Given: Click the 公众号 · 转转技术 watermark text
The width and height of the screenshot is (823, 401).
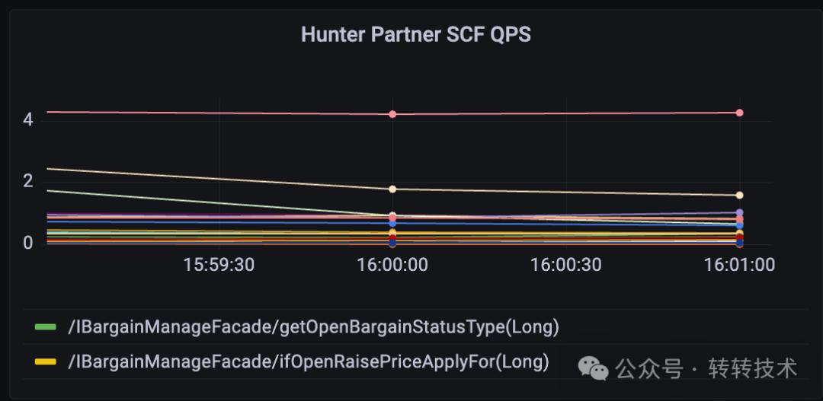Looking at the screenshot, I should (x=706, y=368).
